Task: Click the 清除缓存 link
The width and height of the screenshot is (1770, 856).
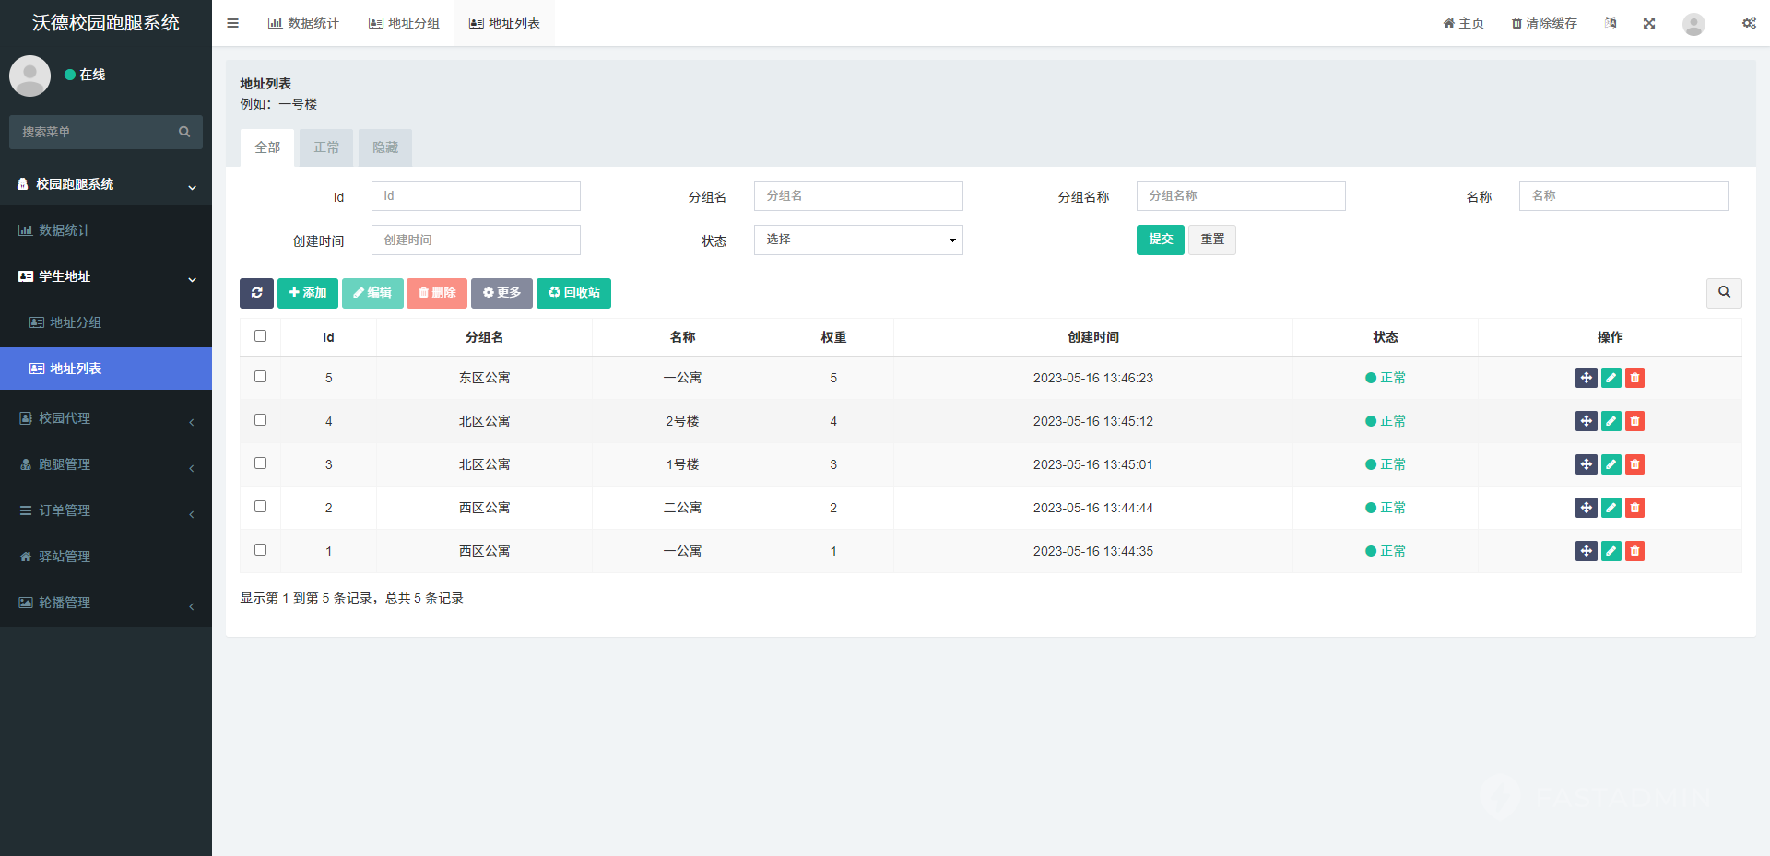Action: 1544,23
